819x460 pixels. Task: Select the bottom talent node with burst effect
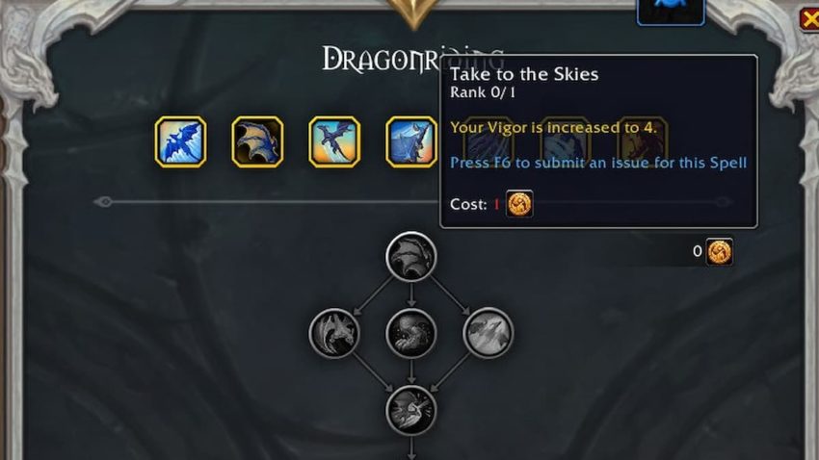(x=411, y=410)
